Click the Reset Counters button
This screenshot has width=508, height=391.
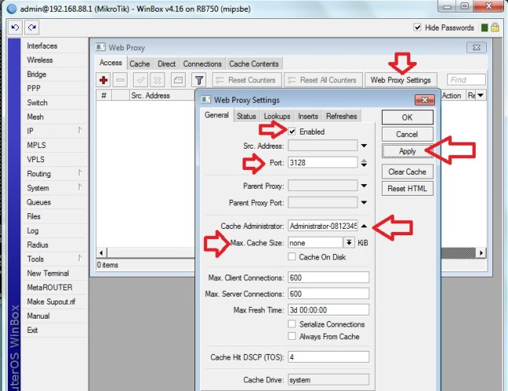click(x=246, y=80)
